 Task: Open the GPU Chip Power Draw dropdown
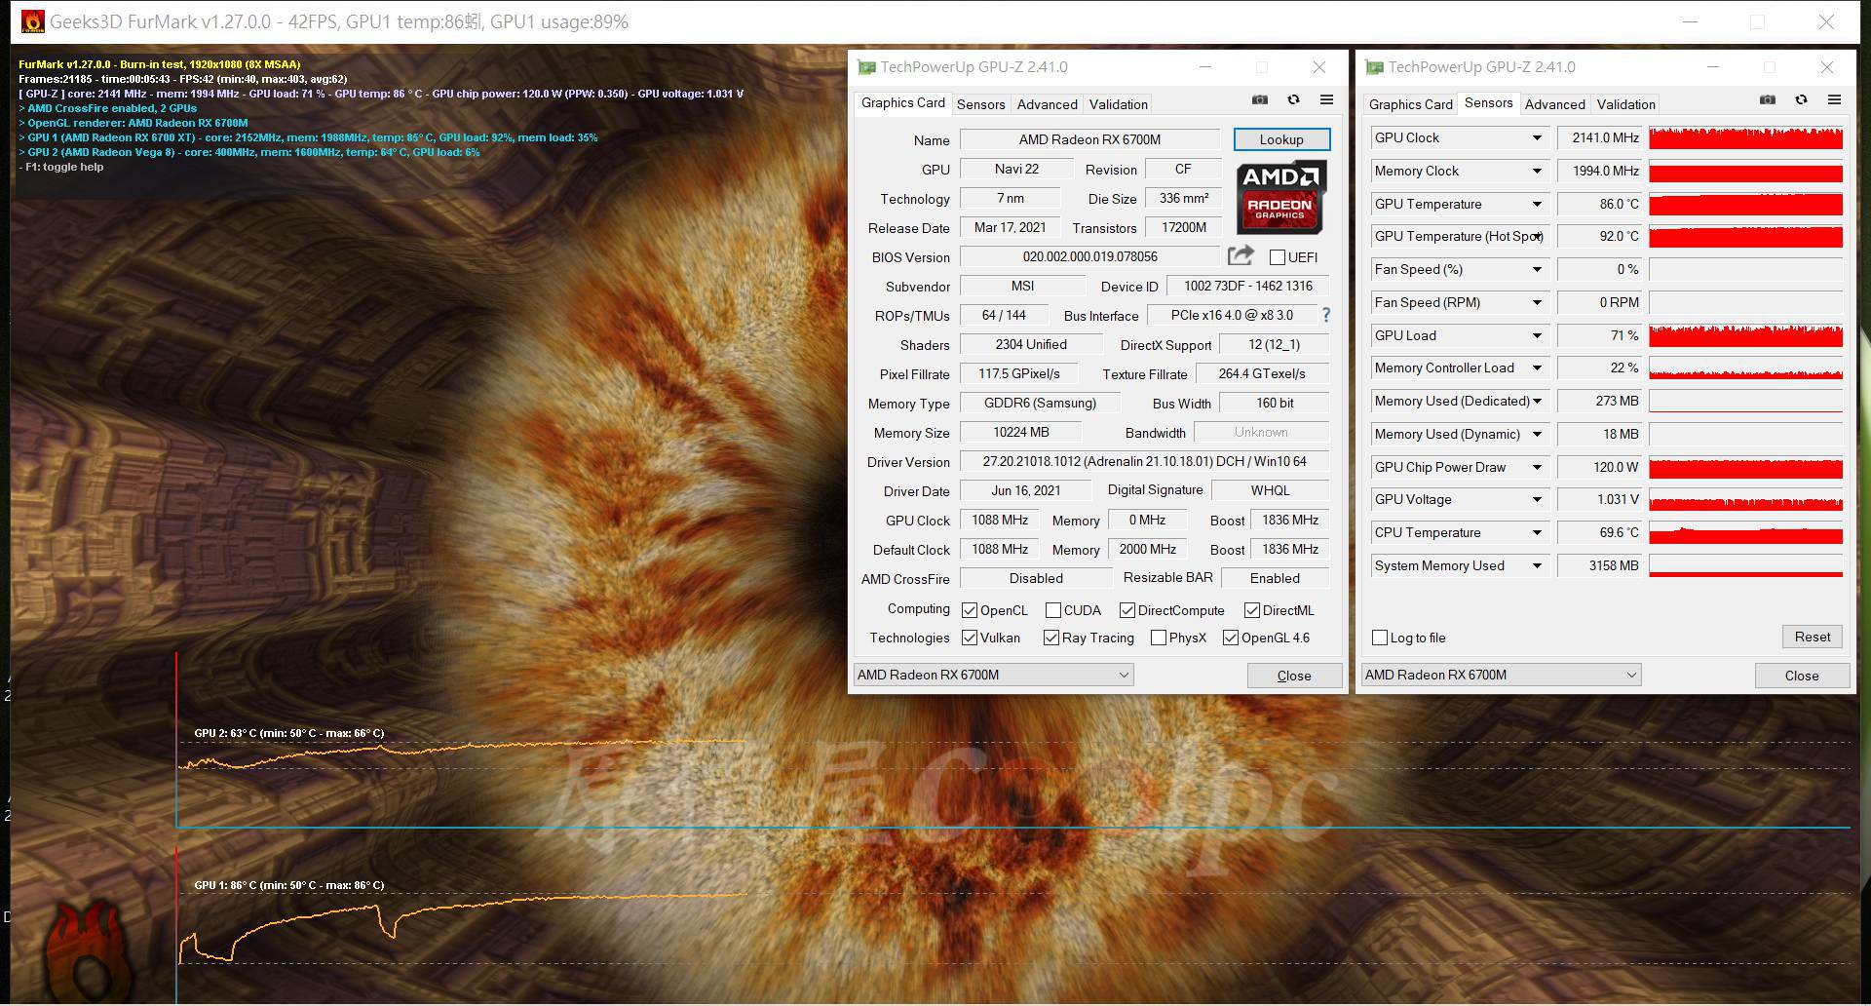[1537, 468]
